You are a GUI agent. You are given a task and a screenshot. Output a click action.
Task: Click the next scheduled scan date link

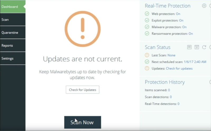point(195,62)
